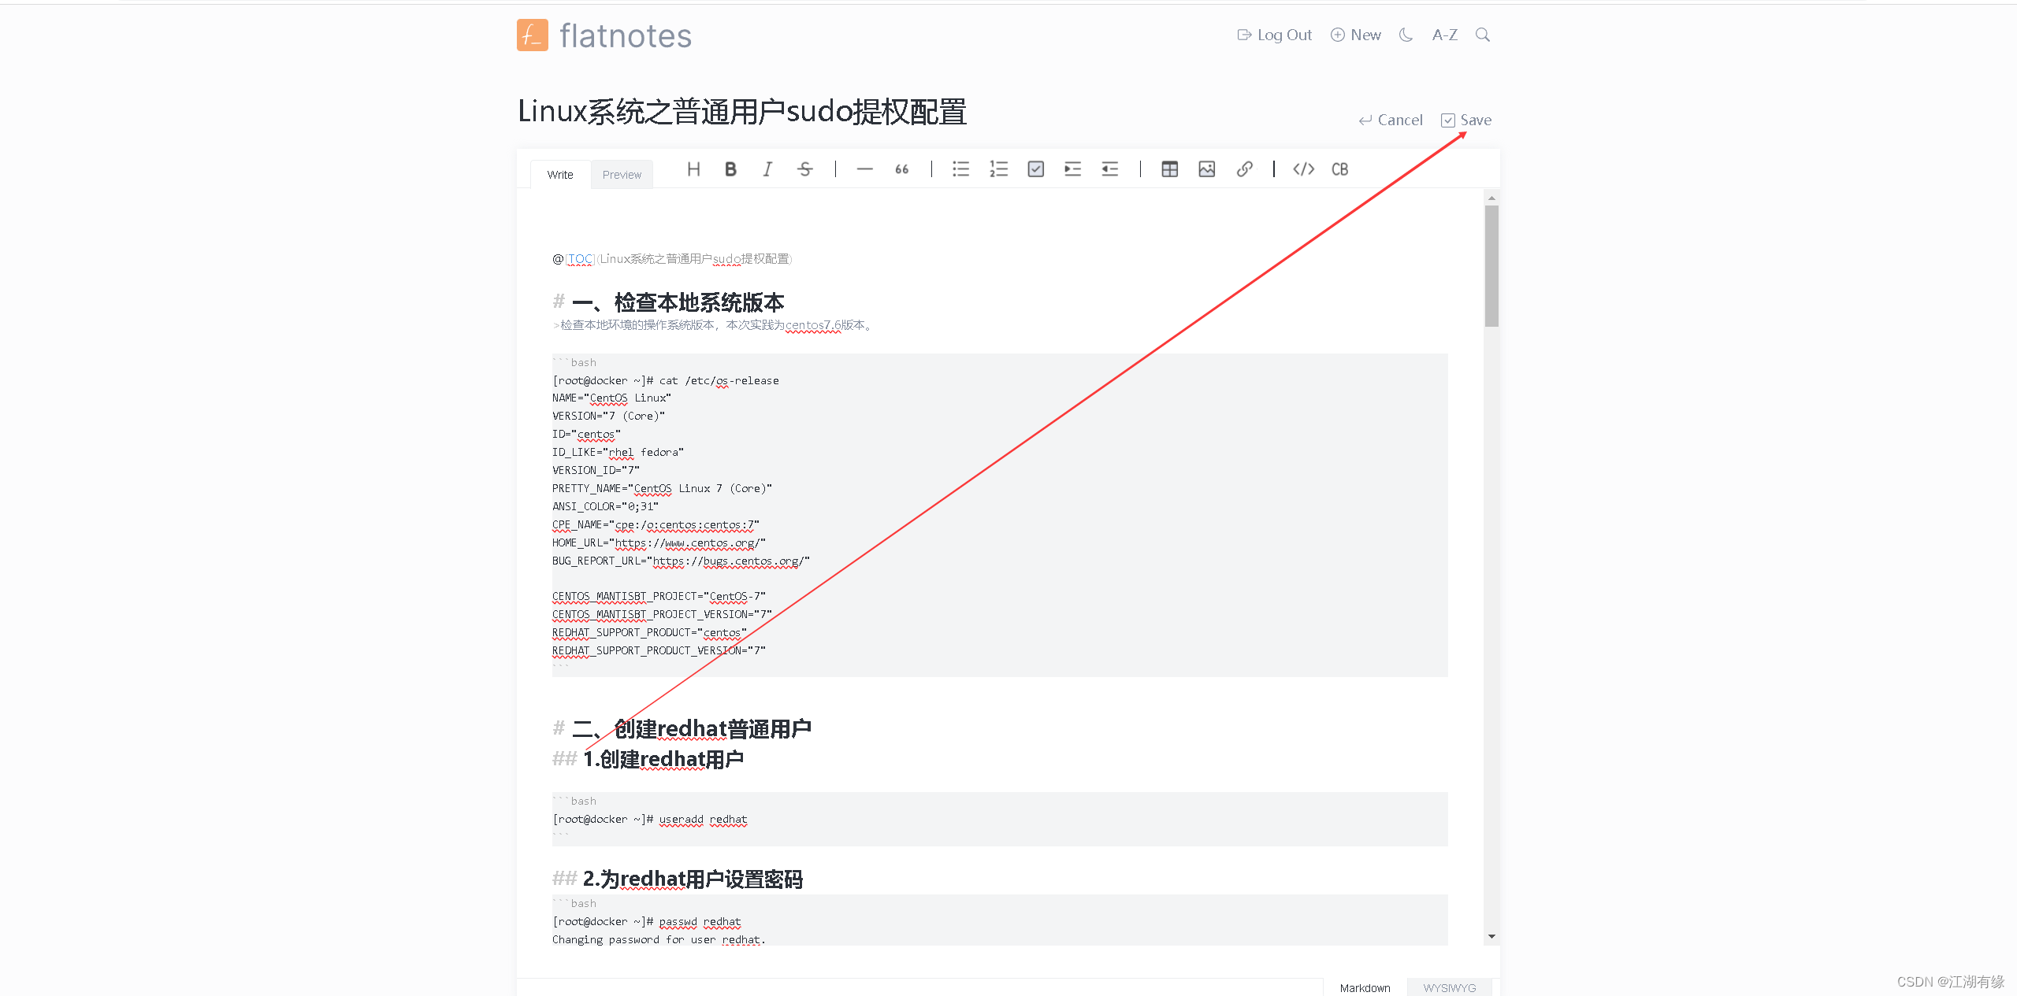Apply inline code formatting
Viewport: 2017px width, 996px height.
point(1303,169)
